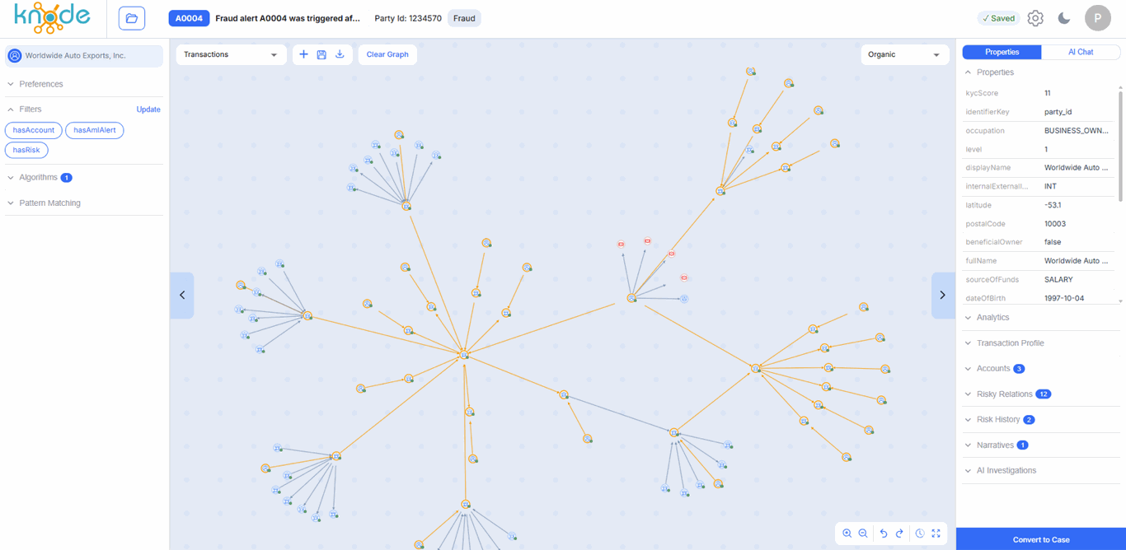1126x550 pixels.
Task: Click the latitude value -53.1
Action: (1053, 205)
